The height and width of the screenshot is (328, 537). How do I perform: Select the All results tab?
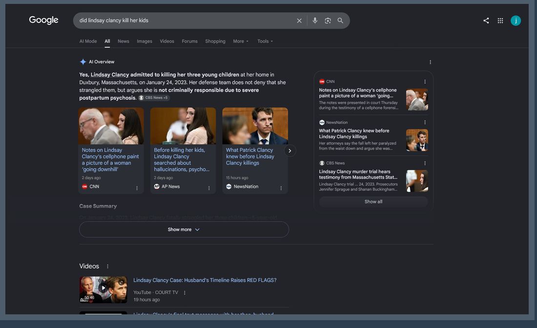coord(107,41)
